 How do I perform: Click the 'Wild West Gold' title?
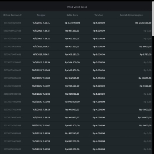click(77, 7)
